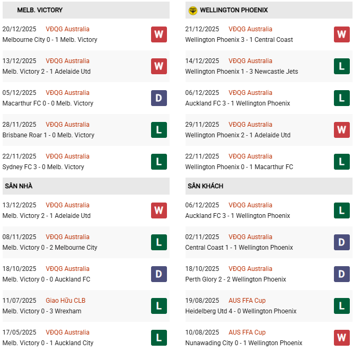353x351 pixels.
Task: Open the Sydney FC 3 - 0 Melb. Victory match
Action: tap(43, 167)
